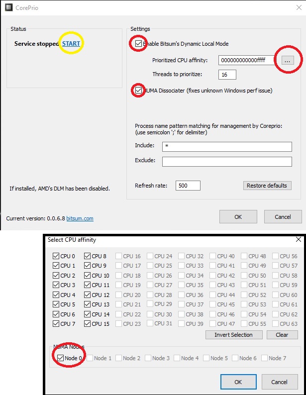
Task: Click the Prioritized CPU affinity field
Action: (x=246, y=60)
